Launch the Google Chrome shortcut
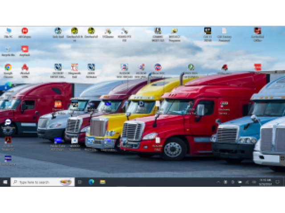285x213 pixels. coord(8,68)
